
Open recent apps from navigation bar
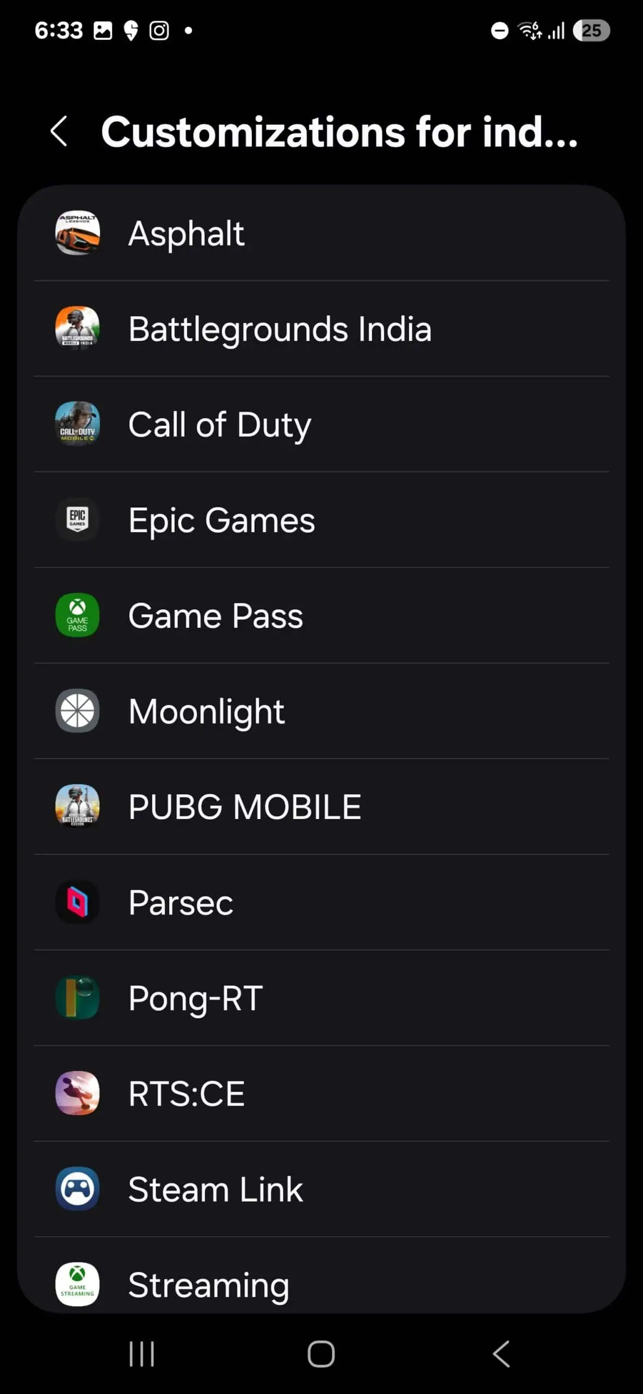click(x=142, y=1354)
